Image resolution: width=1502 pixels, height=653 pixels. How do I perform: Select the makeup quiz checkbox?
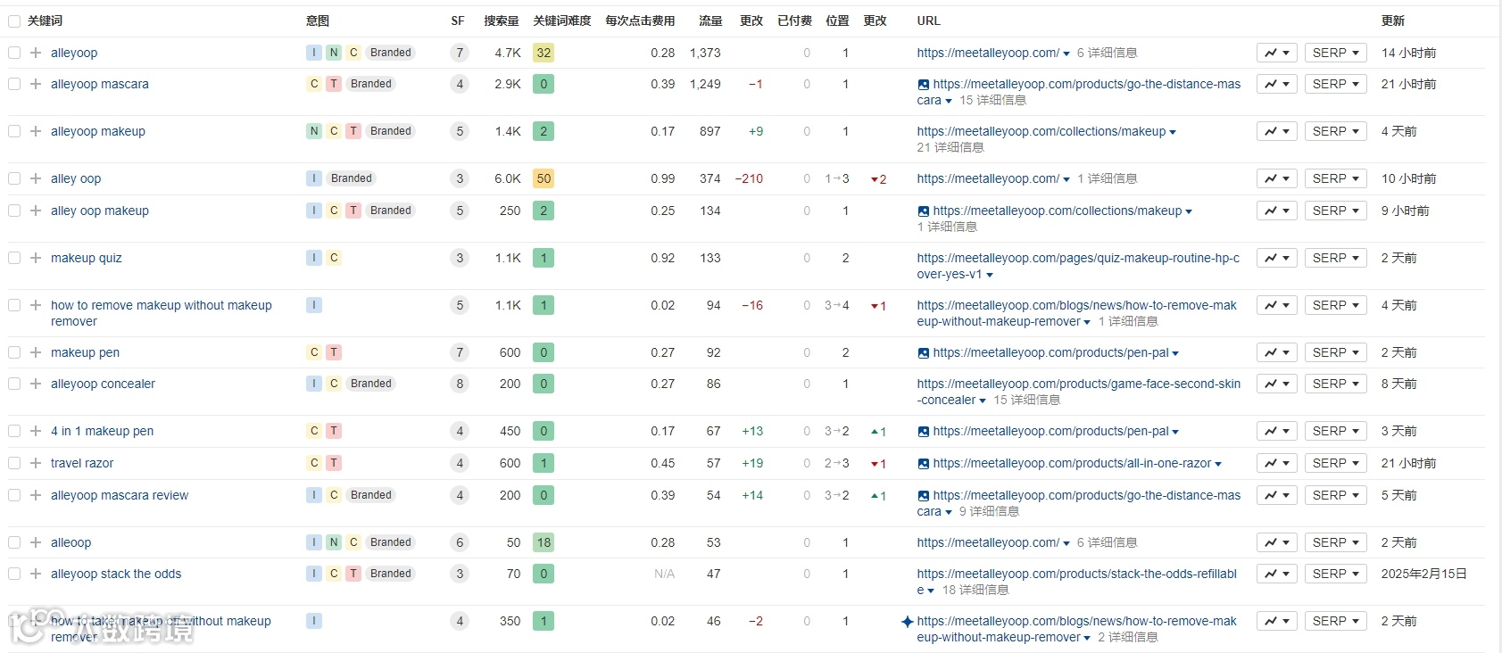coord(14,258)
